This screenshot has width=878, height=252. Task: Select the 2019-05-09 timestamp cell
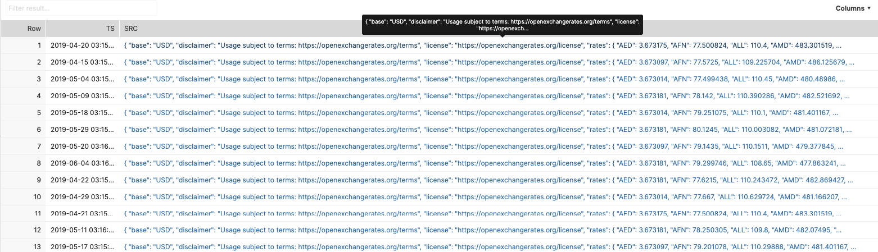tap(82, 96)
